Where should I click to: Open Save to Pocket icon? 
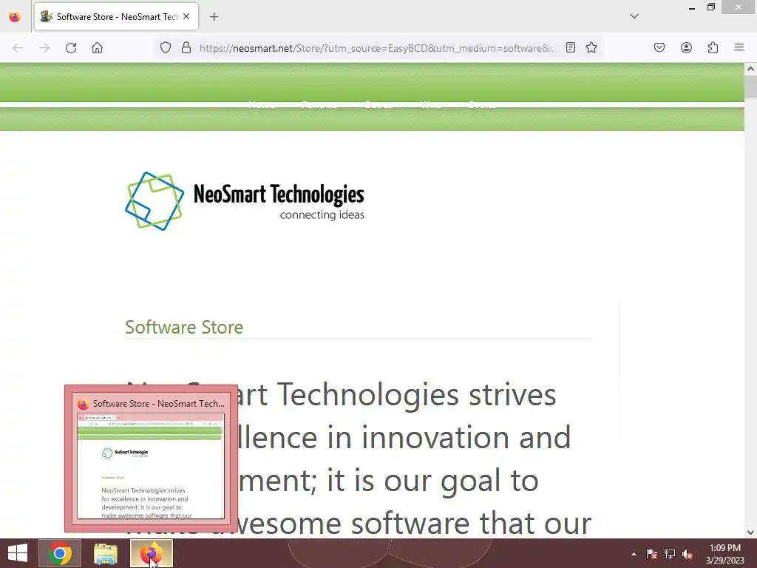point(659,48)
